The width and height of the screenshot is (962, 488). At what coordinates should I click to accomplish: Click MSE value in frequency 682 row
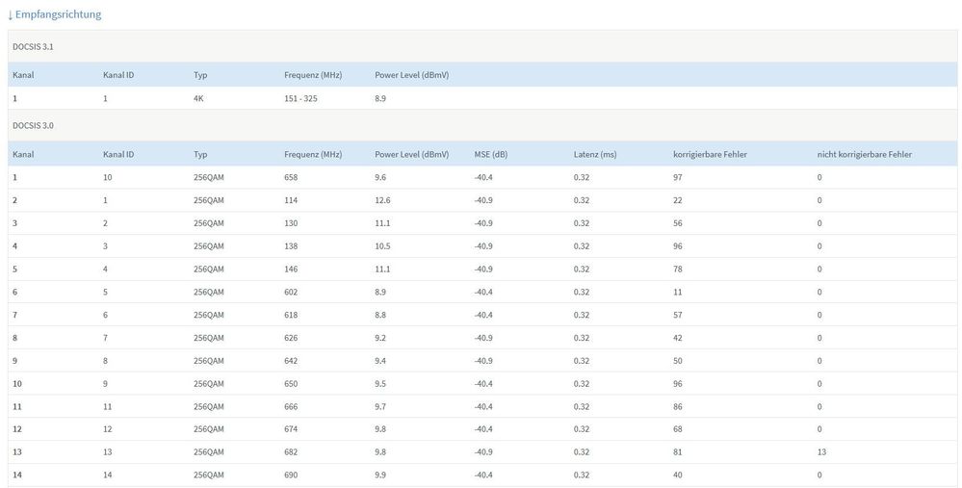pos(483,452)
